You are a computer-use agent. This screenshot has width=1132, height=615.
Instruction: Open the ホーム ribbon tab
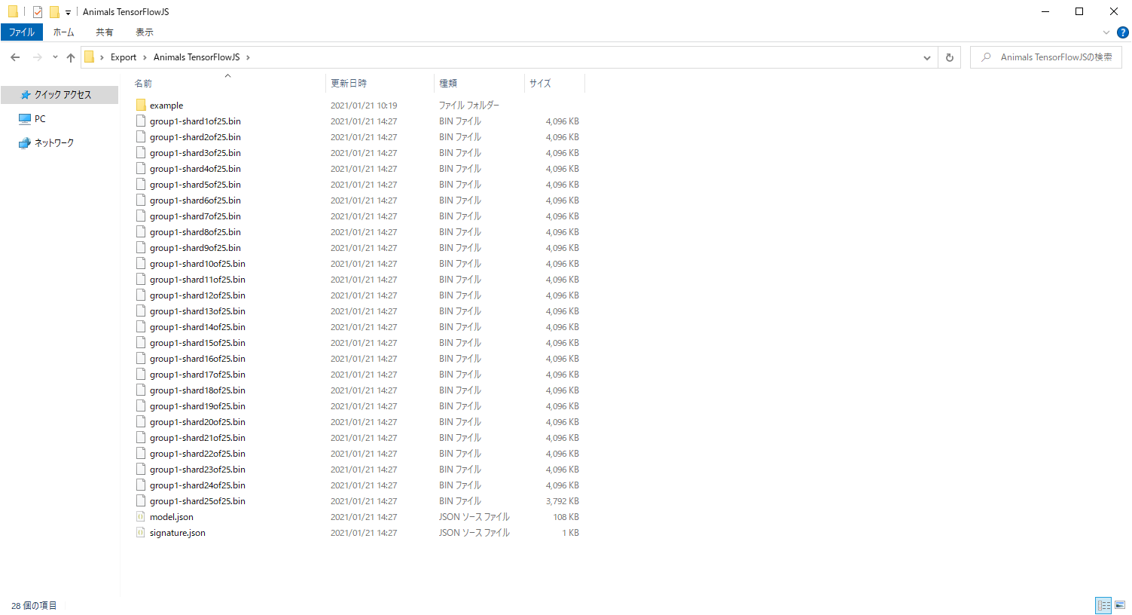coord(63,32)
